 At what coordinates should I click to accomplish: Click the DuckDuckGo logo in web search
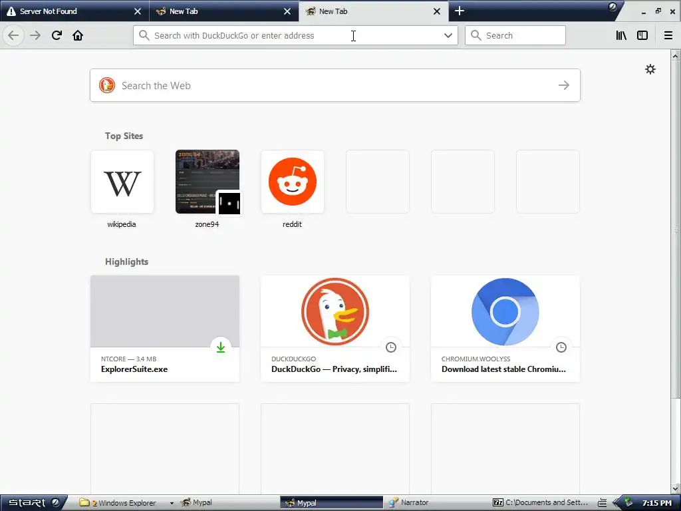point(107,85)
